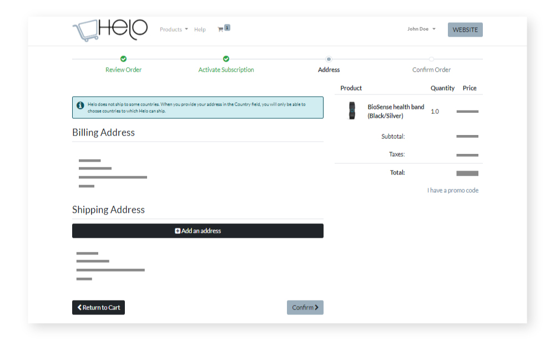Click the Address step circle marker

click(x=329, y=59)
